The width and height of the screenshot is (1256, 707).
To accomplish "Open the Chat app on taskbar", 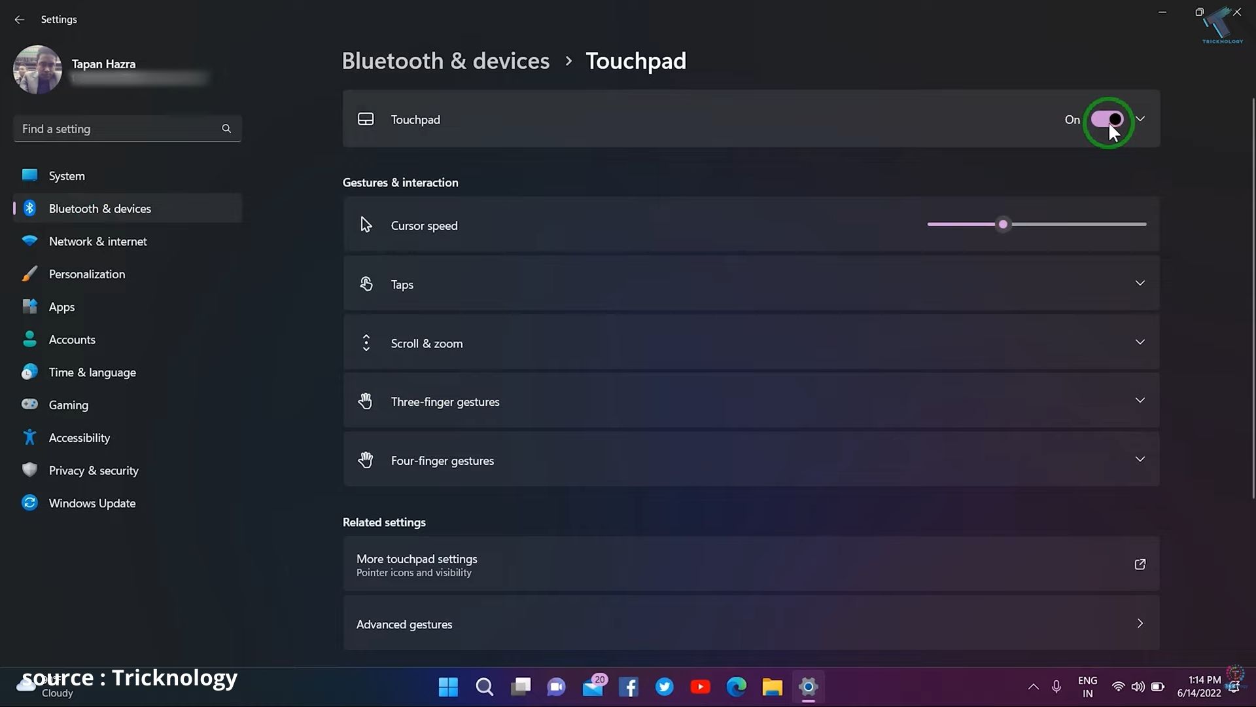I will (x=557, y=687).
